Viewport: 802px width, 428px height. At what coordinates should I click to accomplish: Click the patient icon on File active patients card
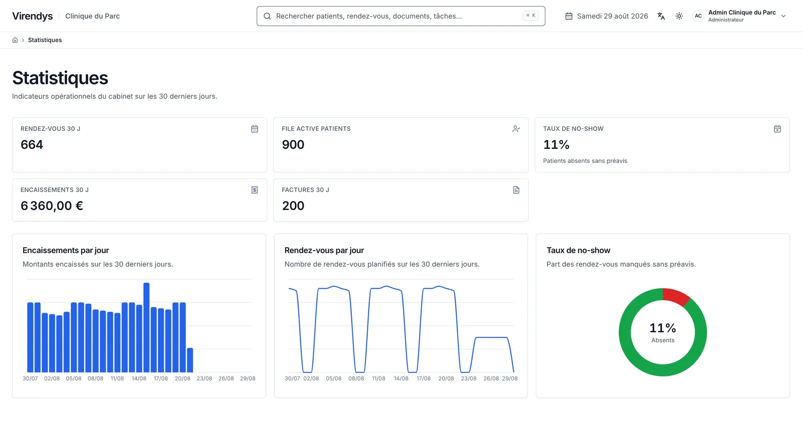tap(516, 129)
